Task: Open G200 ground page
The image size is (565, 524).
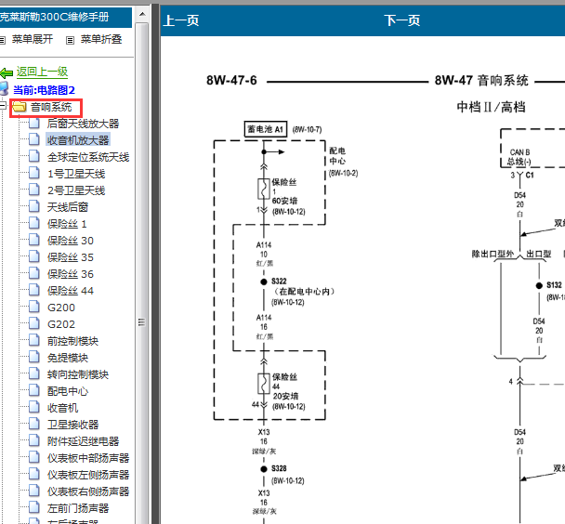Action: (61, 308)
